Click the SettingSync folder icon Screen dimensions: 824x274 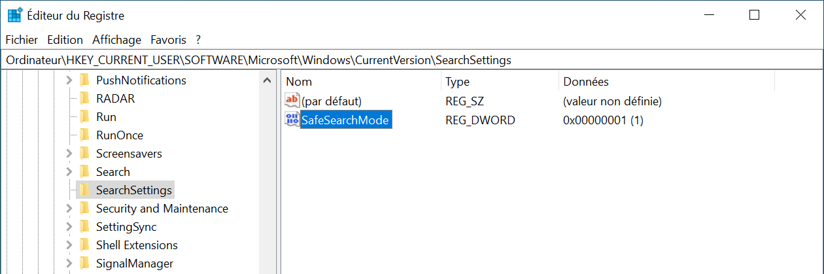84,227
